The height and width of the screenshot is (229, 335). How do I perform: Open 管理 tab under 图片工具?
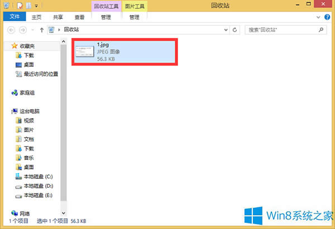pyautogui.click(x=135, y=17)
